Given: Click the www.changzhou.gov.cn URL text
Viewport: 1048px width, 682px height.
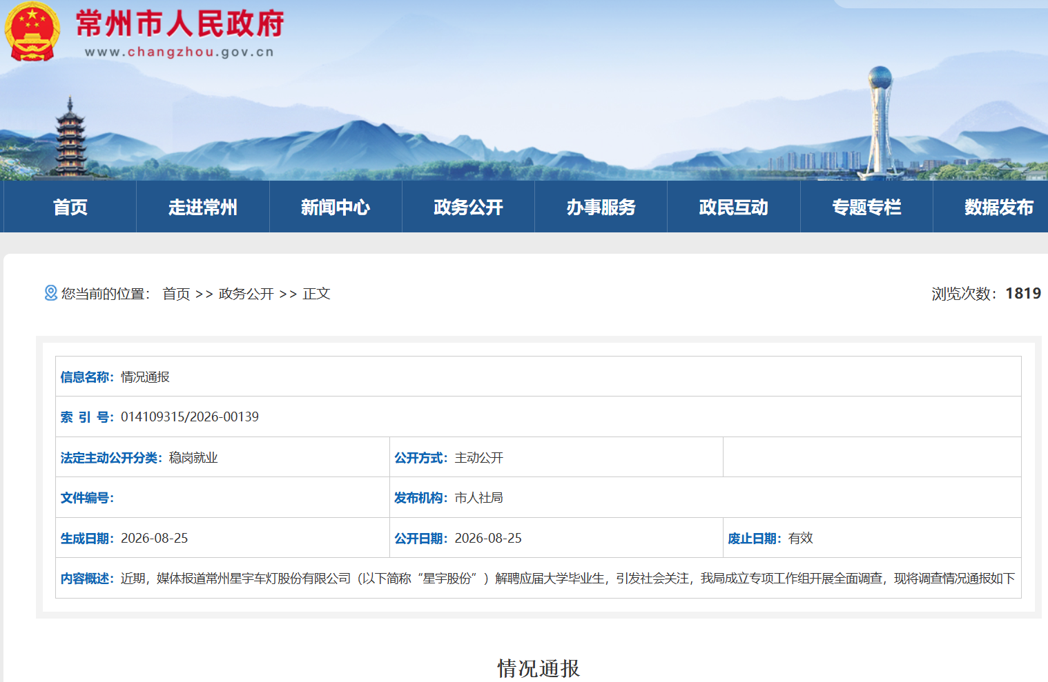Looking at the screenshot, I should 179,52.
